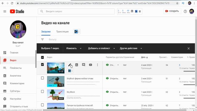This screenshot has height=111, width=197.
Task: Switch to the Трансляции tab
Action: pos(62,31)
